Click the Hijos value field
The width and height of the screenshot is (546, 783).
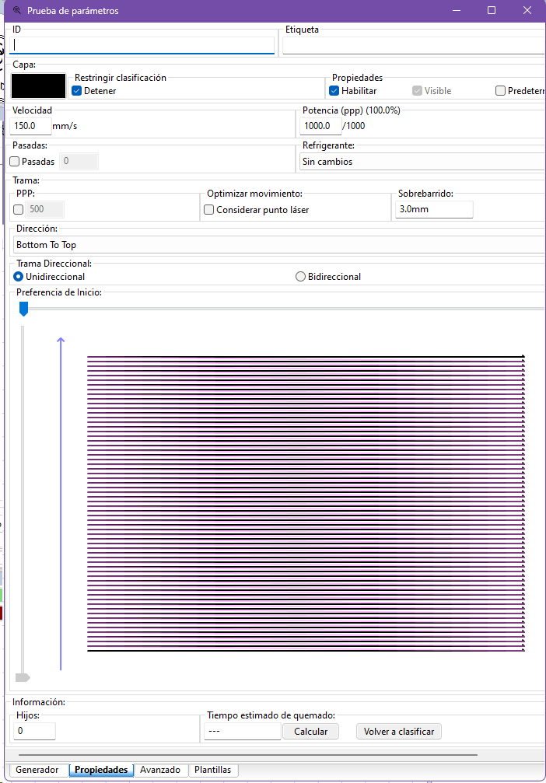click(x=34, y=731)
